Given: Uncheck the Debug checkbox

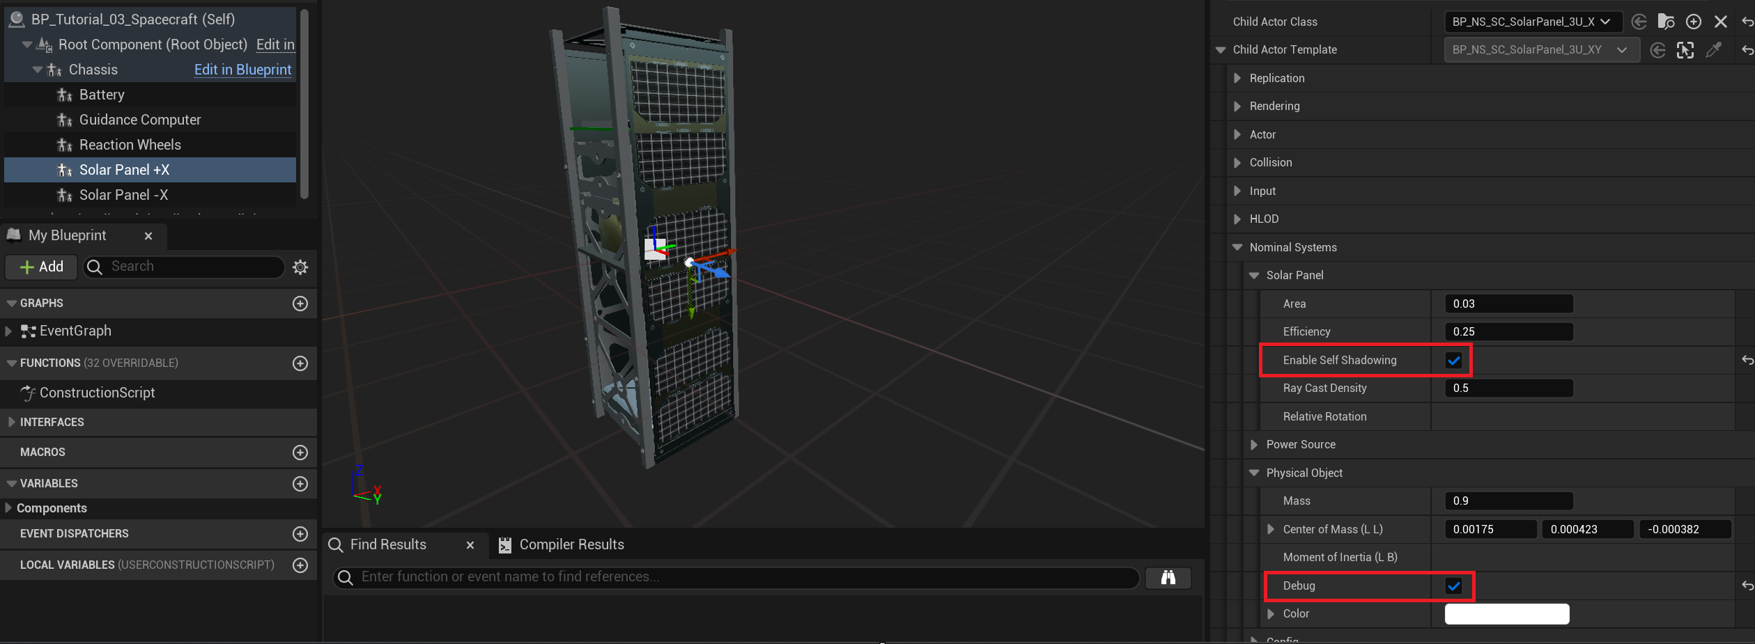Looking at the screenshot, I should coord(1453,586).
